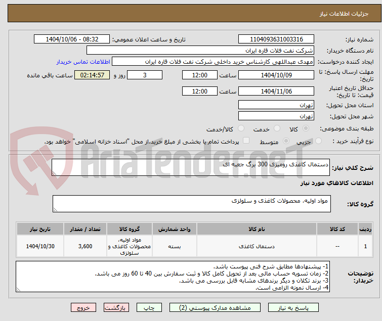The height and width of the screenshot is (321, 382).
Task: Open اطلاعات تماس خریدار contact link
Action: pos(83,62)
